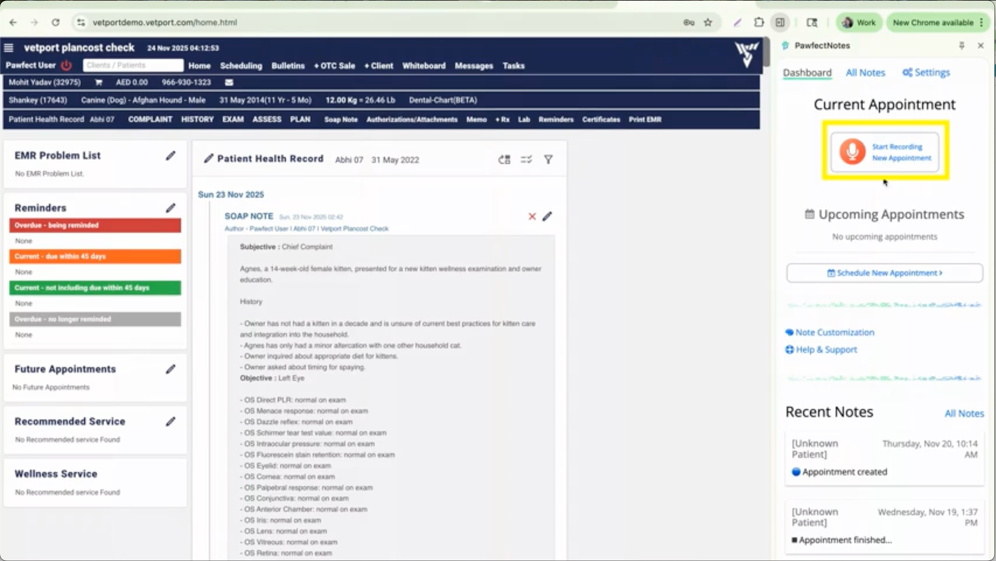
Task: Open Dental-Chart(BETA) link
Action: pyautogui.click(x=443, y=100)
